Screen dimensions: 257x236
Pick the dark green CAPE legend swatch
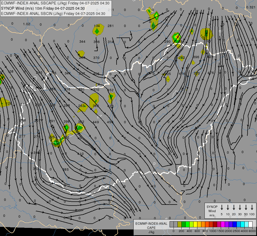point(183,224)
